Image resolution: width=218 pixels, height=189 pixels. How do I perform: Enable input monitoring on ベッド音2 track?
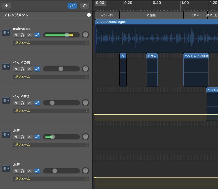pyautogui.click(x=30, y=103)
